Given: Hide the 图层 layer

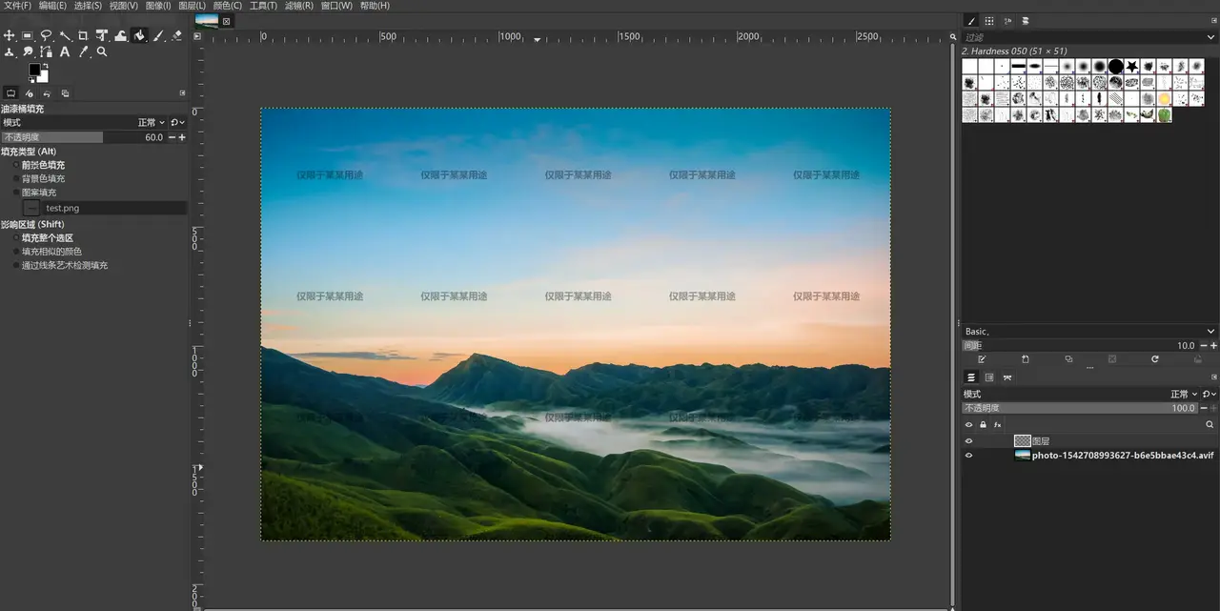Looking at the screenshot, I should click(x=968, y=440).
